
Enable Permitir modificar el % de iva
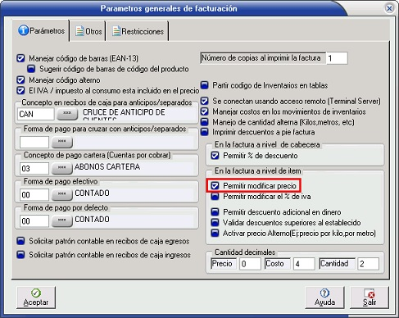coord(215,197)
